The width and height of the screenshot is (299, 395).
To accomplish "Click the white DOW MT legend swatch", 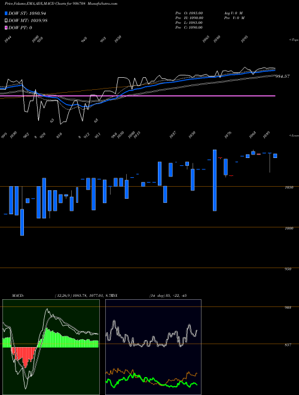I will (6, 20).
